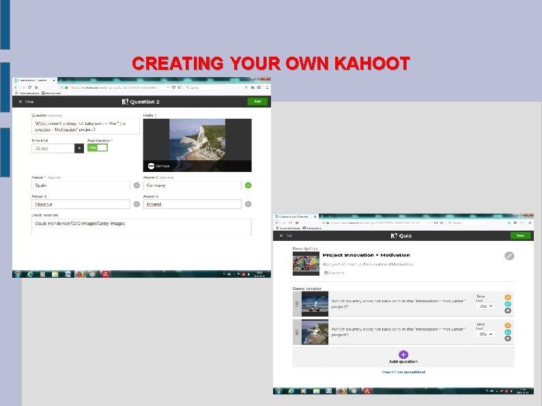Image resolution: width=542 pixels, height=406 pixels.
Task: Click orange edit icon of first question
Action: click(508, 298)
